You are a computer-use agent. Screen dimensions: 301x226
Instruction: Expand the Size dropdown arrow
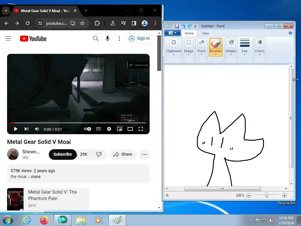click(245, 54)
